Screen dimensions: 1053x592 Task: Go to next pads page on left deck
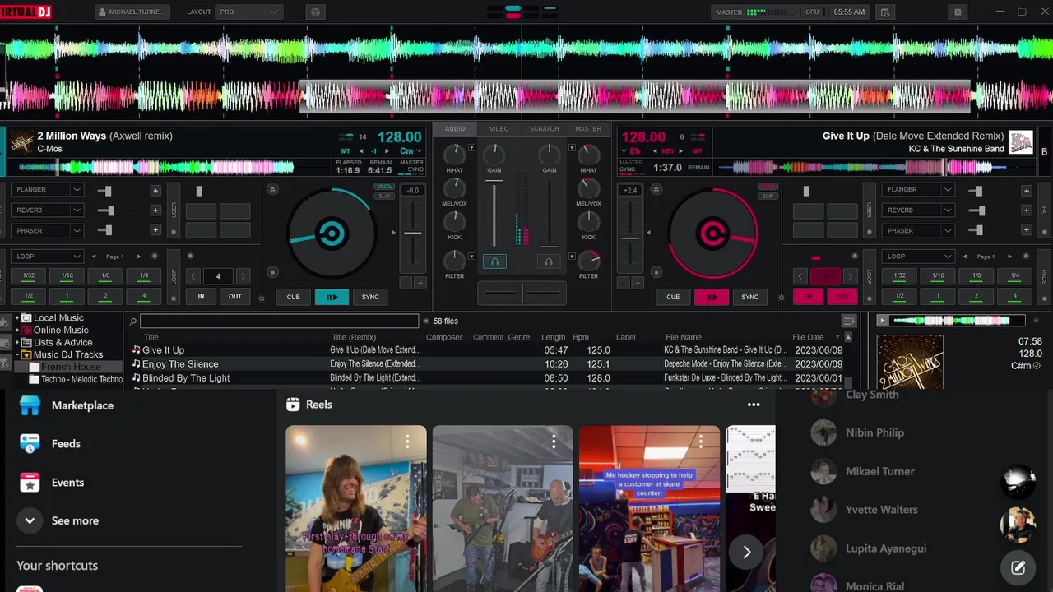point(138,257)
